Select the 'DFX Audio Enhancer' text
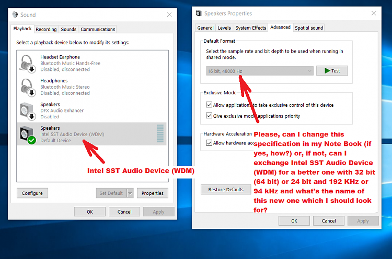Screen dimensions: 392x259 click(x=62, y=110)
